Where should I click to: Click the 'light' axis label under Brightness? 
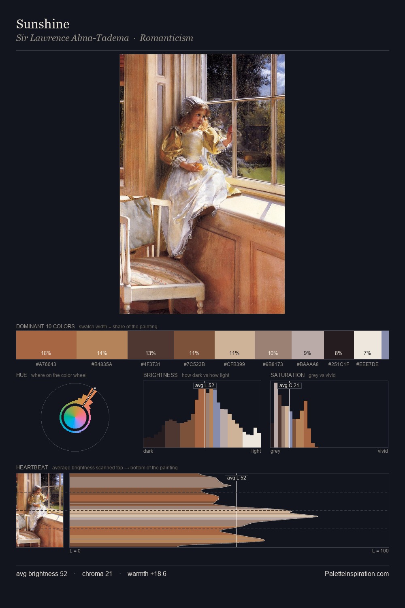pyautogui.click(x=256, y=451)
